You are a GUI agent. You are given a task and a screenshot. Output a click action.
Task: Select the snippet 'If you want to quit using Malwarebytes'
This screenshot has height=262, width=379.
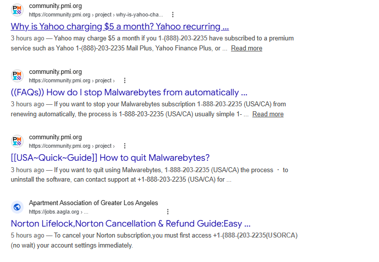coord(149,175)
